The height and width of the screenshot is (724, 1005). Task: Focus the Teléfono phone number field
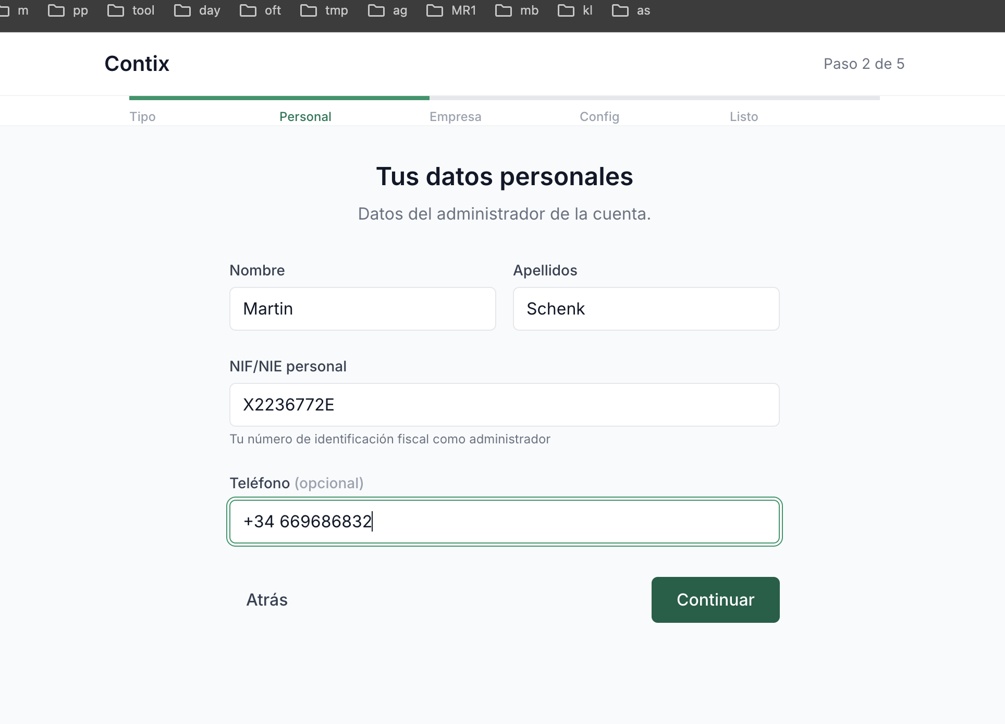[504, 521]
